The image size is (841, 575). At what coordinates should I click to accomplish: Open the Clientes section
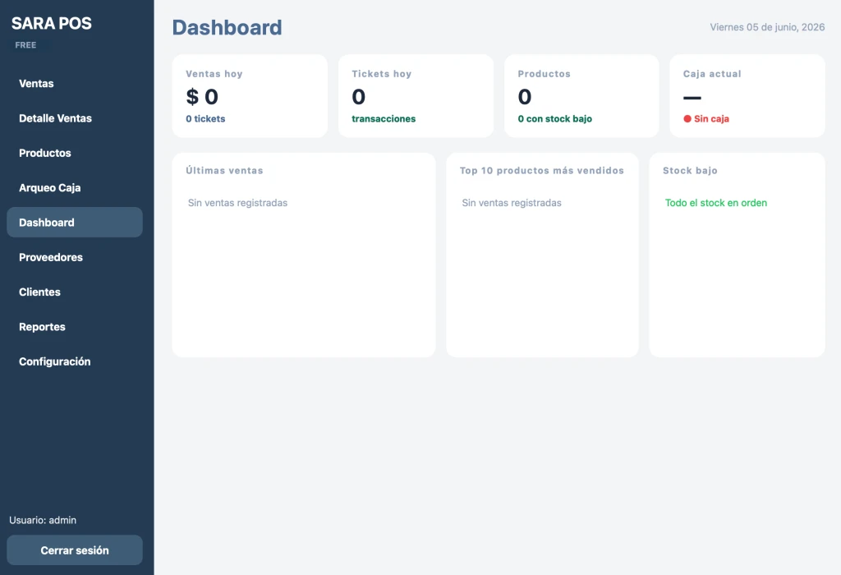[75, 292]
